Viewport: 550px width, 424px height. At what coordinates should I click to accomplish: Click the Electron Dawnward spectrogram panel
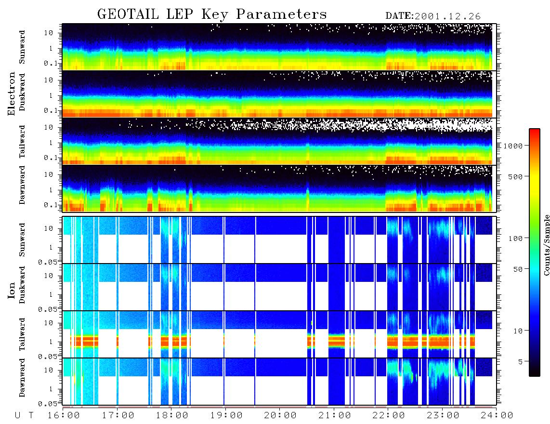pos(279,188)
